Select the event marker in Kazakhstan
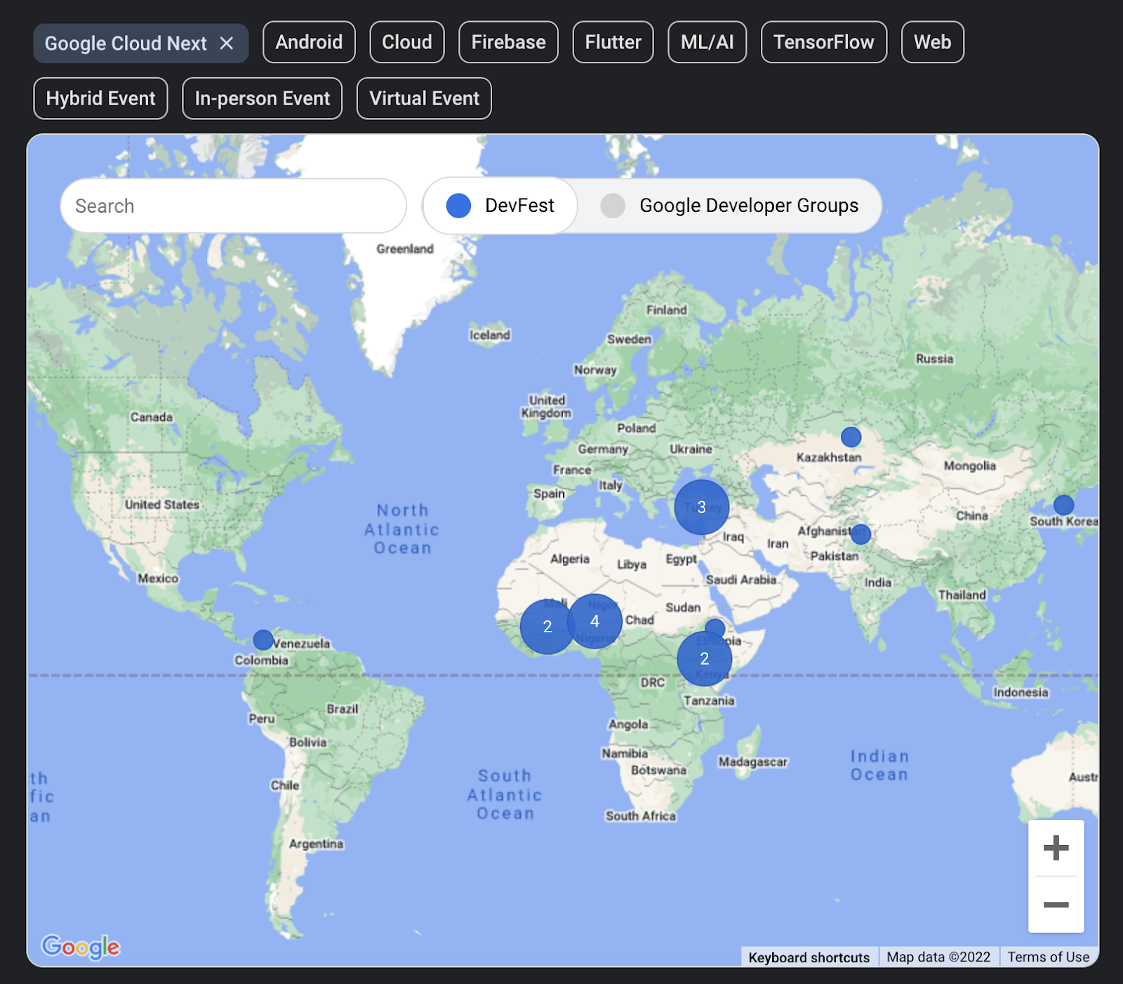The width and height of the screenshot is (1123, 984). [x=851, y=437]
